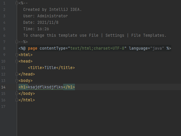This screenshot has width=181, height=136.
Task: Click the opening <title> tag
Action: (x=36, y=68)
